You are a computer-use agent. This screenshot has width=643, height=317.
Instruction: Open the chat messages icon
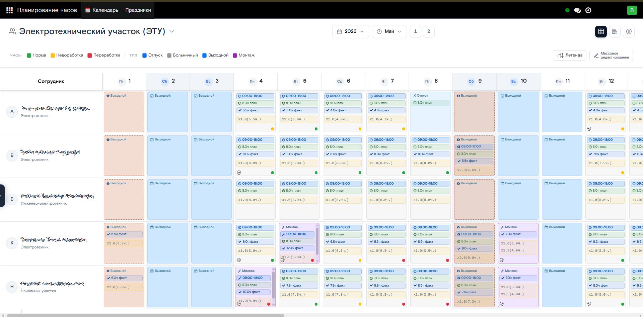click(x=577, y=10)
